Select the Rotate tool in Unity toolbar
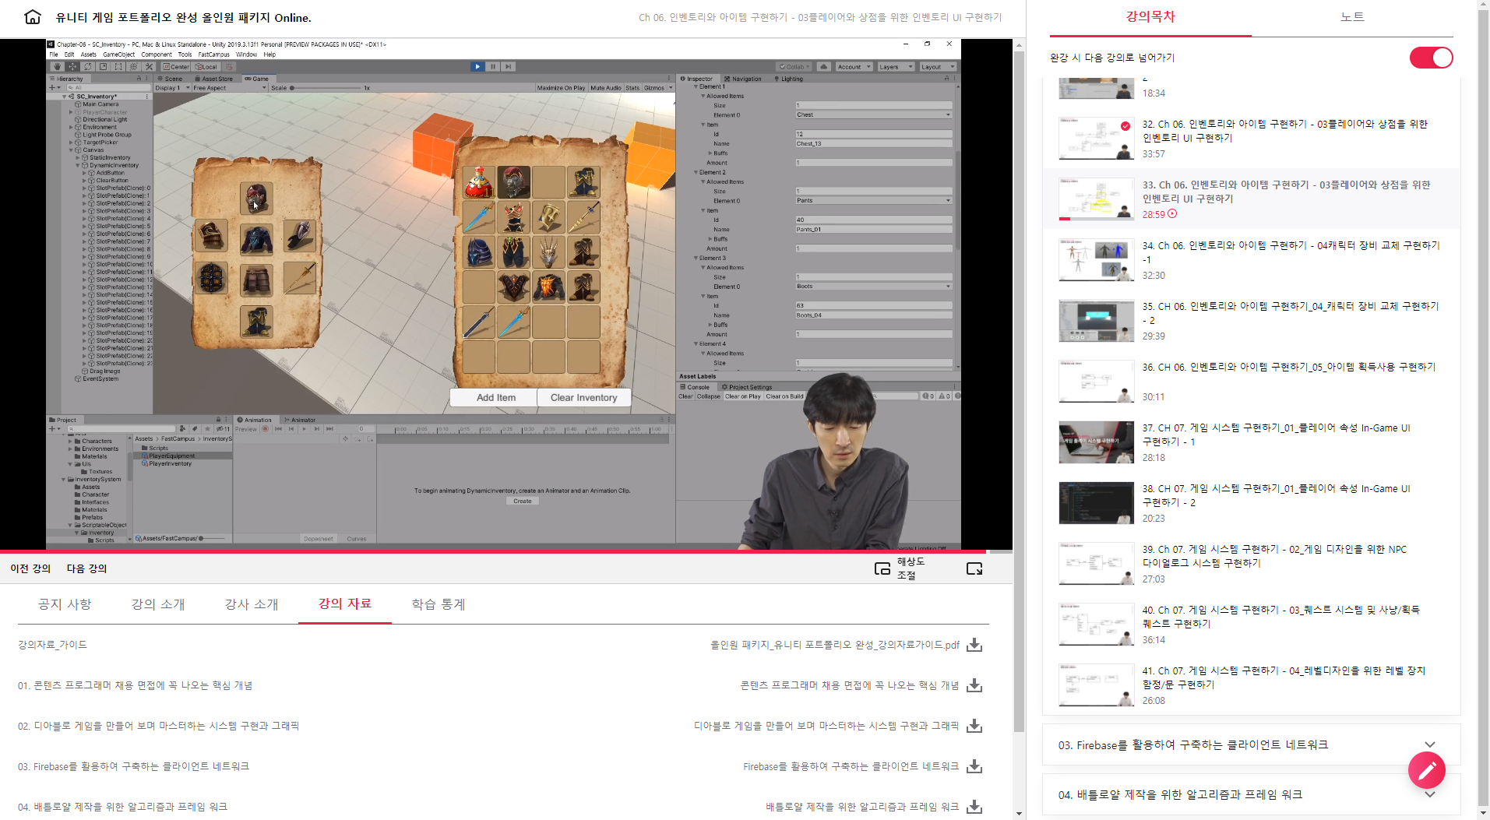The image size is (1490, 820). pos(88,67)
